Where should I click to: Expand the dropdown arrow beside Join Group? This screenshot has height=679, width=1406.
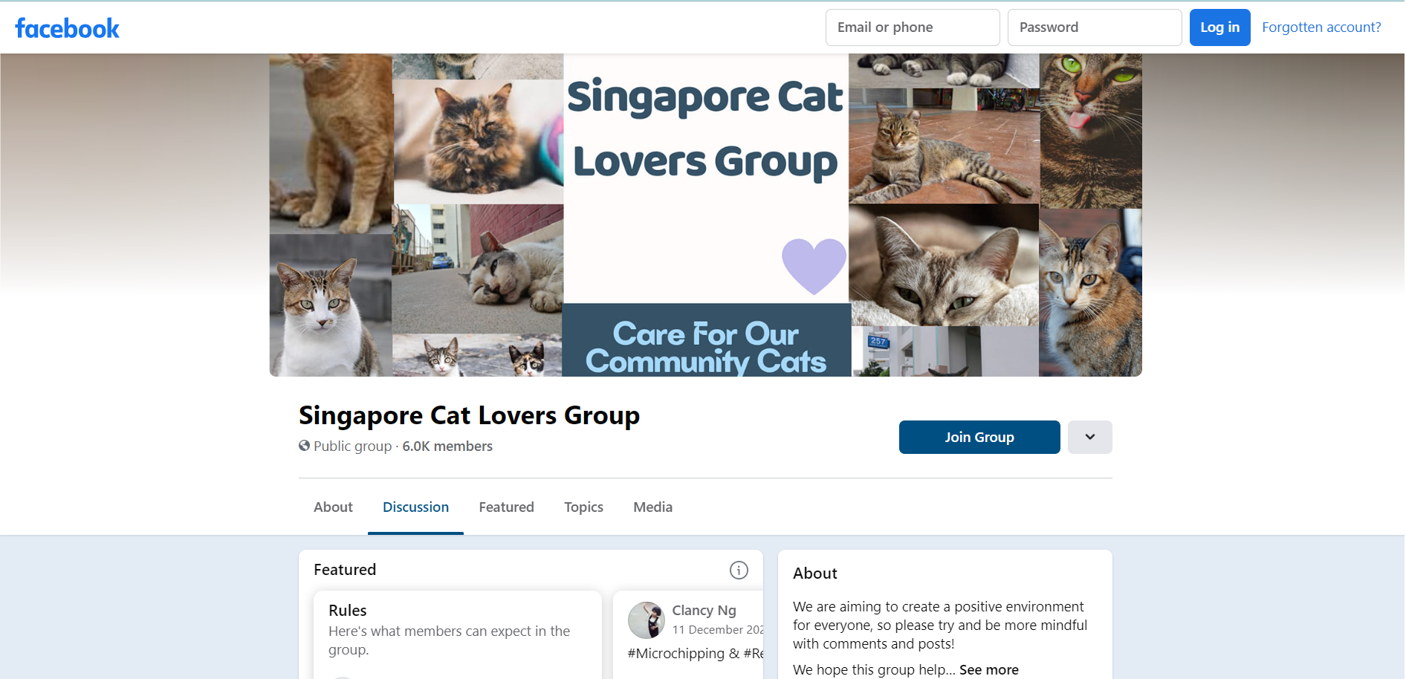(1090, 437)
